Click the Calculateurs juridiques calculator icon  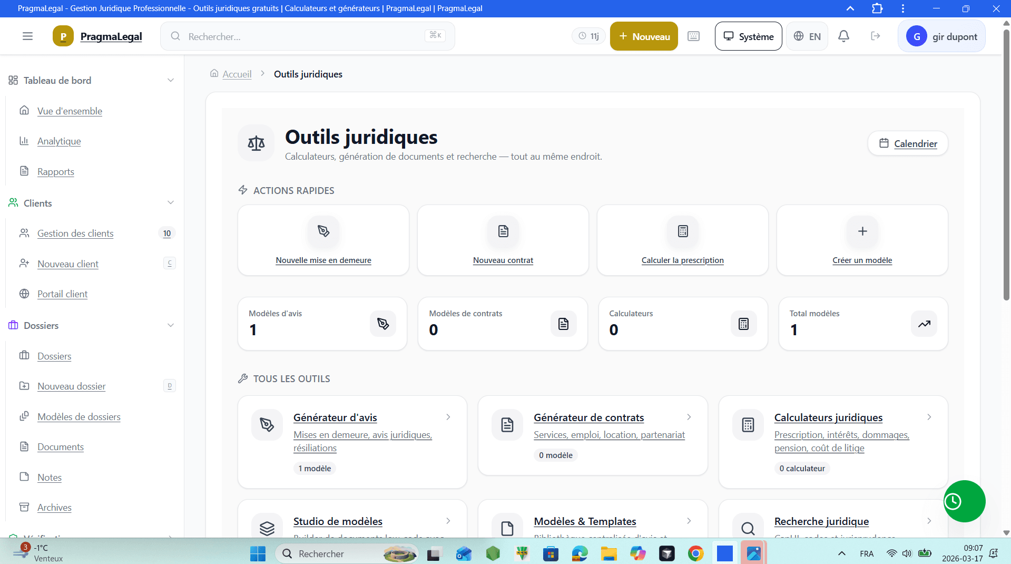(x=748, y=425)
